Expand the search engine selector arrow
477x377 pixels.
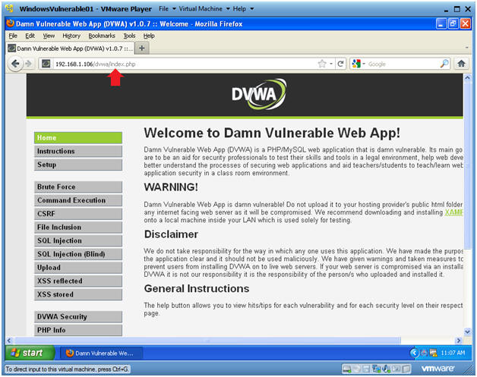pos(364,64)
